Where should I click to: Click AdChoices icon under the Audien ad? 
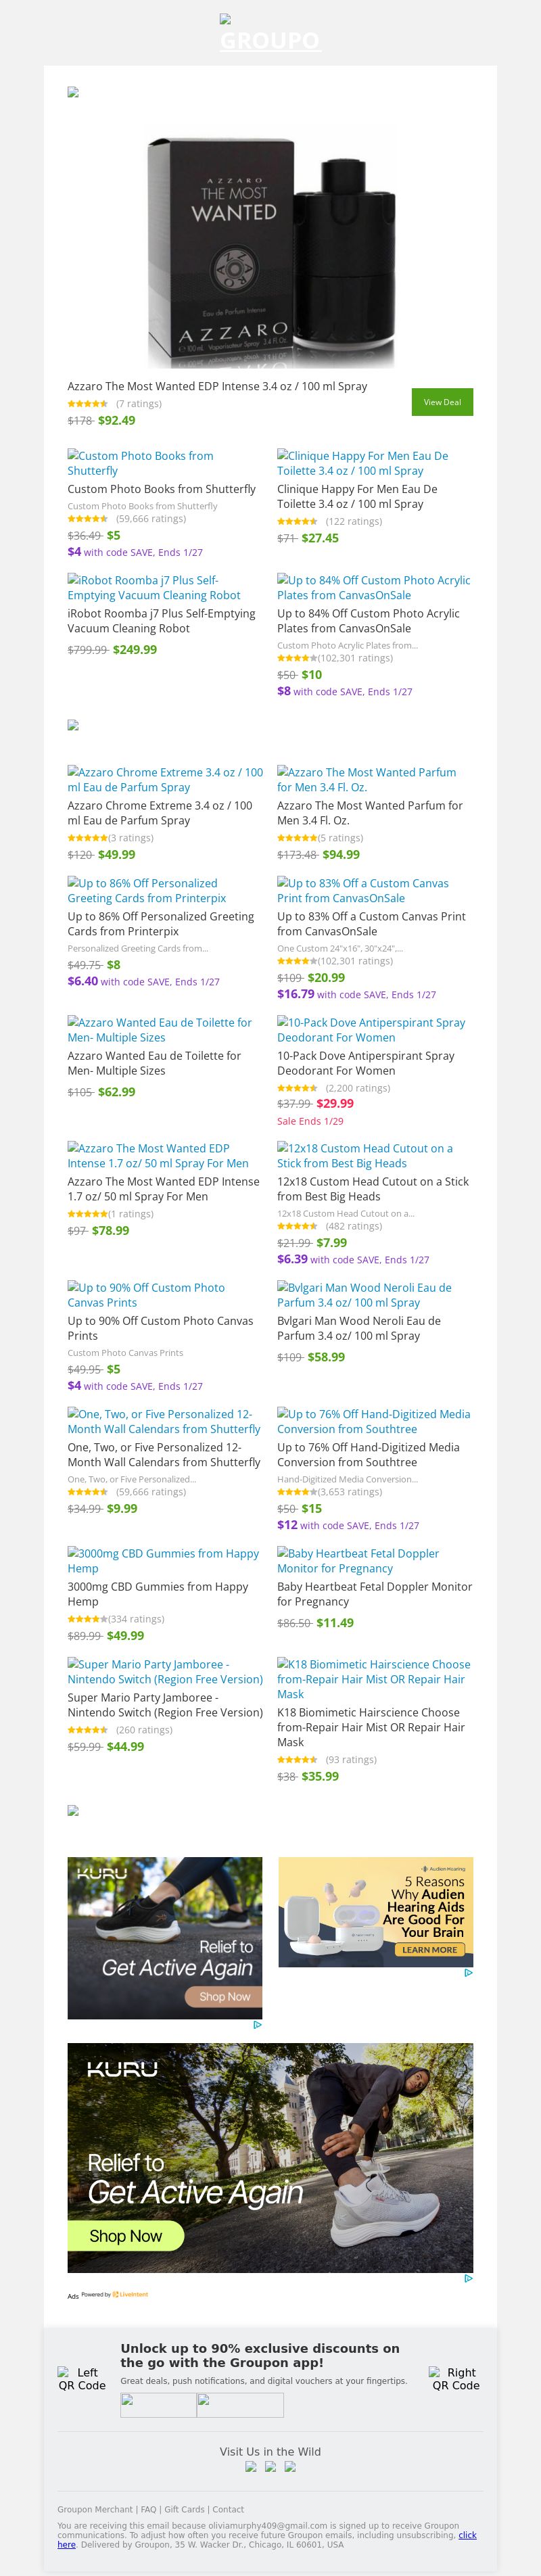click(x=468, y=1973)
